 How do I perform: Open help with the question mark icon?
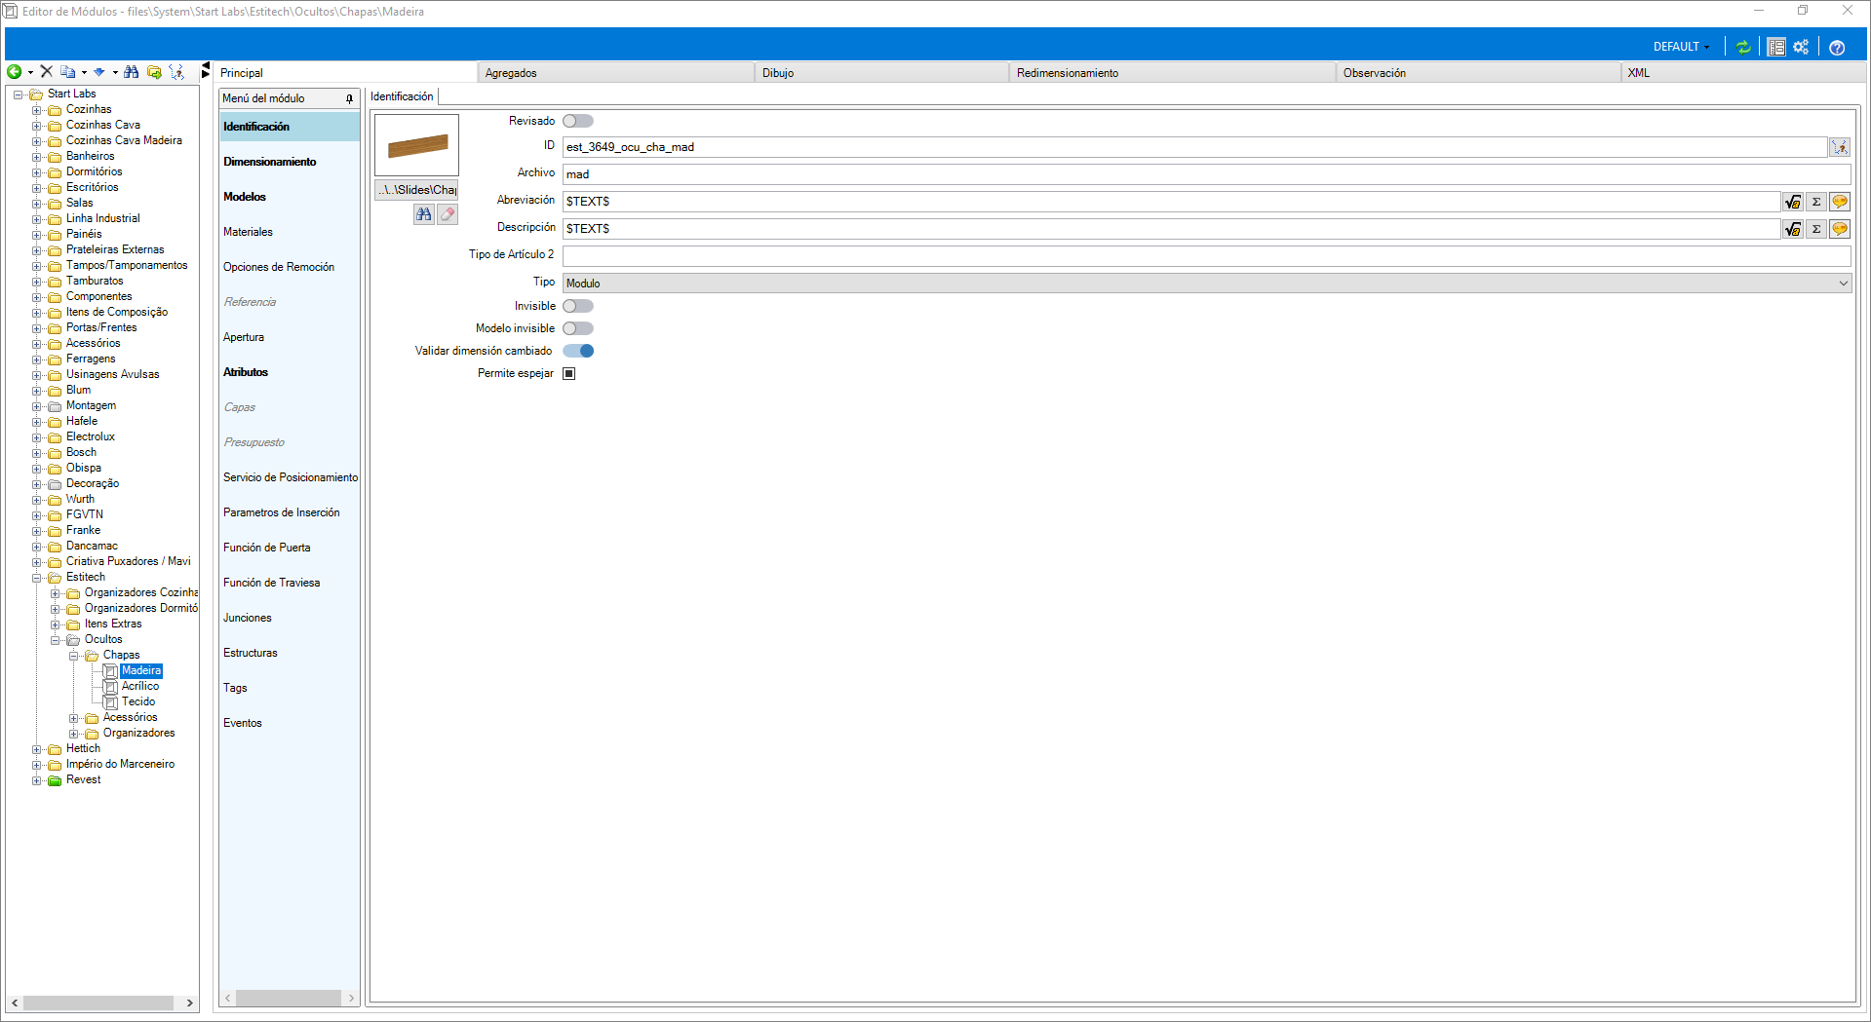1837,47
